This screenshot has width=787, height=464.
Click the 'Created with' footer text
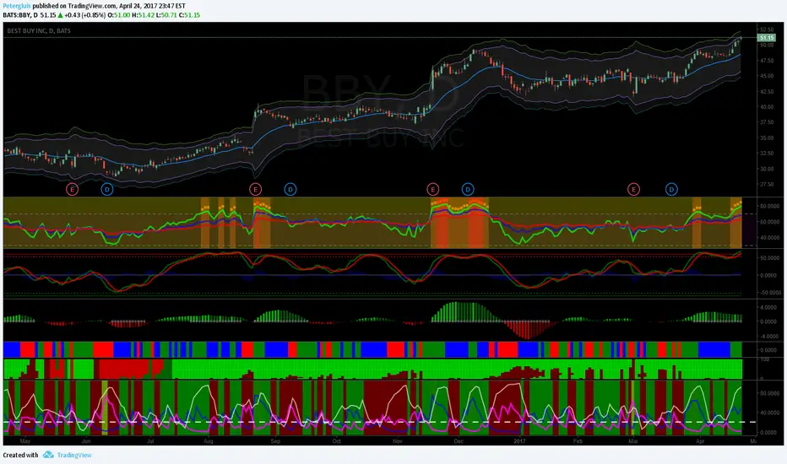point(20,455)
